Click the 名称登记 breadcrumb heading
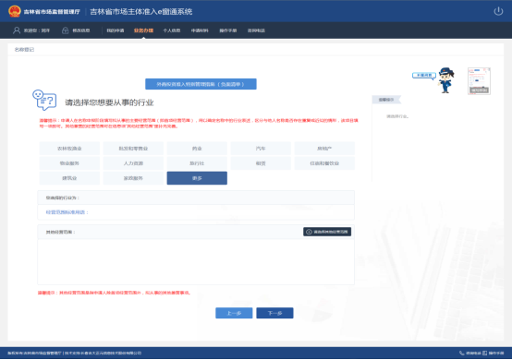 (24, 50)
